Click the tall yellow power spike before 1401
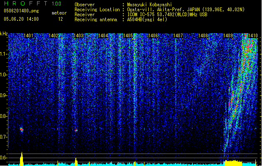The height and width of the screenshot is (166, 262). pos(22,159)
